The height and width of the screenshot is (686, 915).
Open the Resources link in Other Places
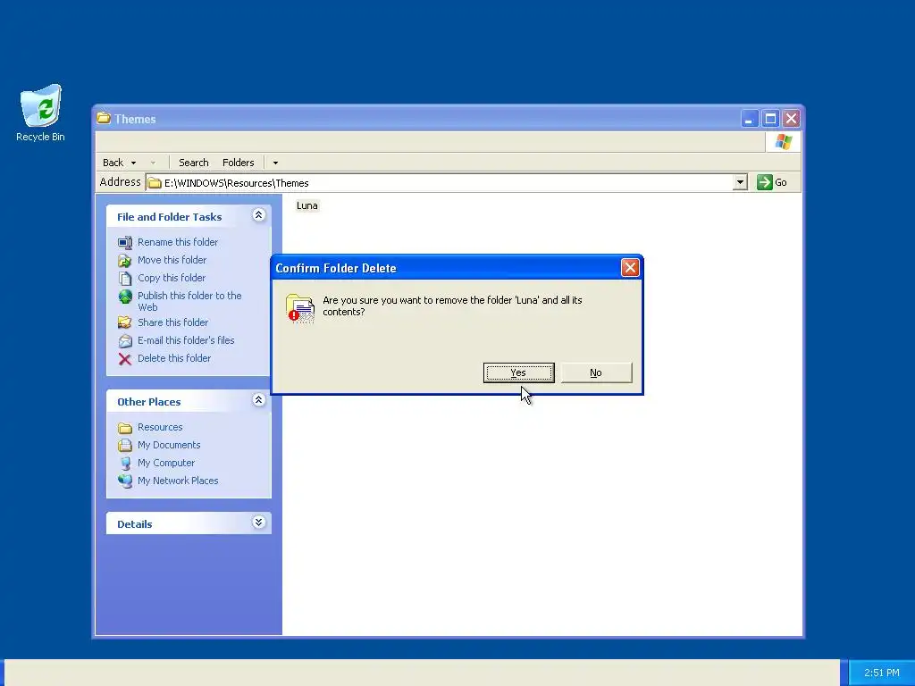click(x=160, y=428)
